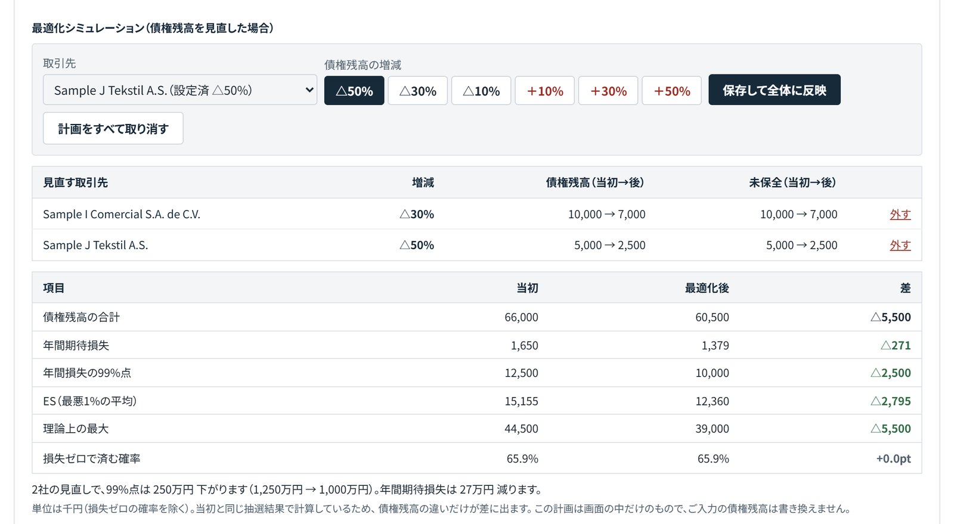Click the 債権残高 5,000 → 2,500 value for Sample J Tekstil
This screenshot has height=524, width=954.
609,245
